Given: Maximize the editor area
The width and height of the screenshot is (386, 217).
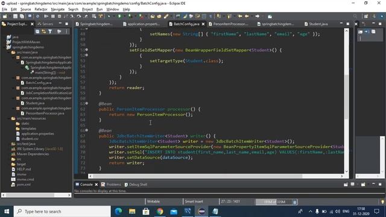Looking at the screenshot, I should (347, 24).
